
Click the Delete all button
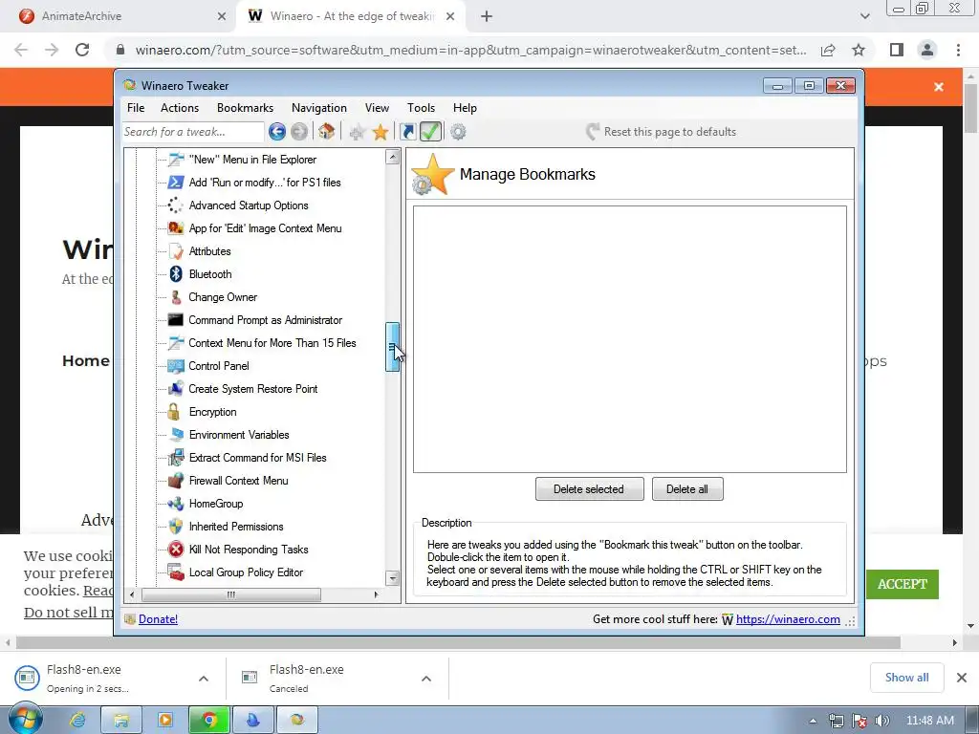[x=687, y=489]
